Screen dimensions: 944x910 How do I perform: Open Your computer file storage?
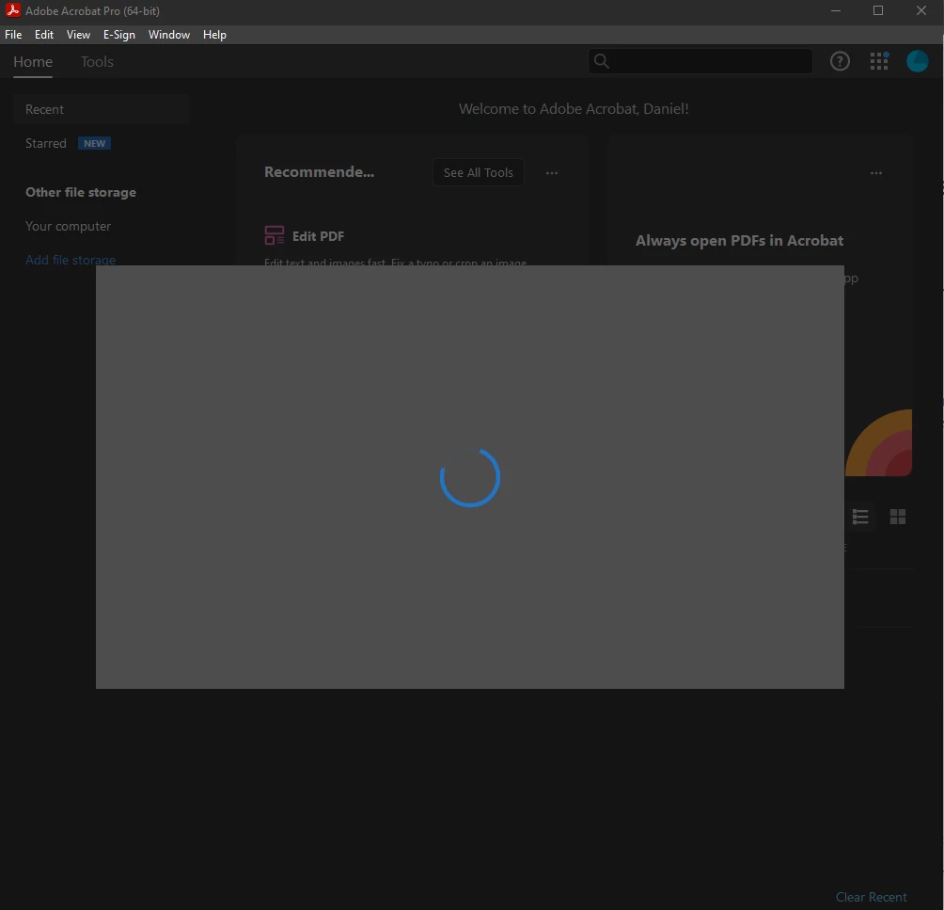pyautogui.click(x=68, y=226)
